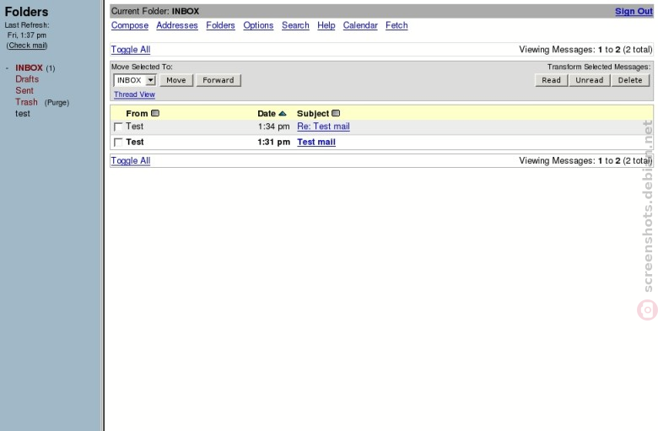This screenshot has width=658, height=431.
Task: Open the Sent folder
Action: point(24,90)
